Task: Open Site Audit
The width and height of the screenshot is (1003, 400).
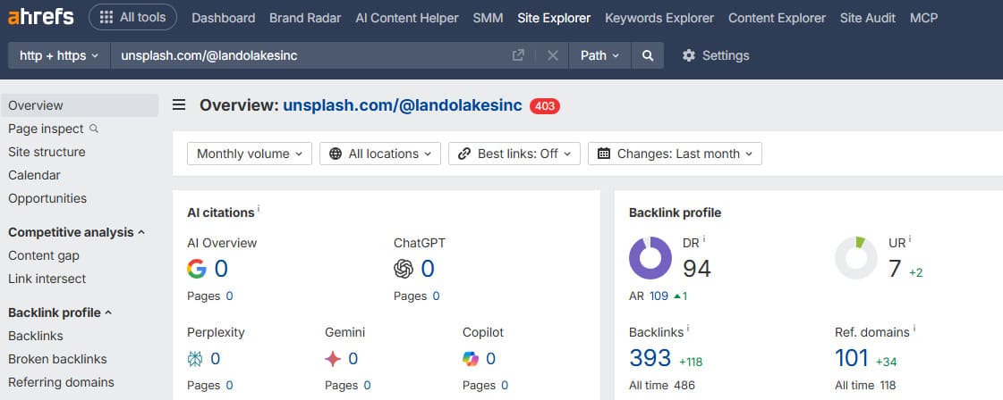Action: [867, 18]
